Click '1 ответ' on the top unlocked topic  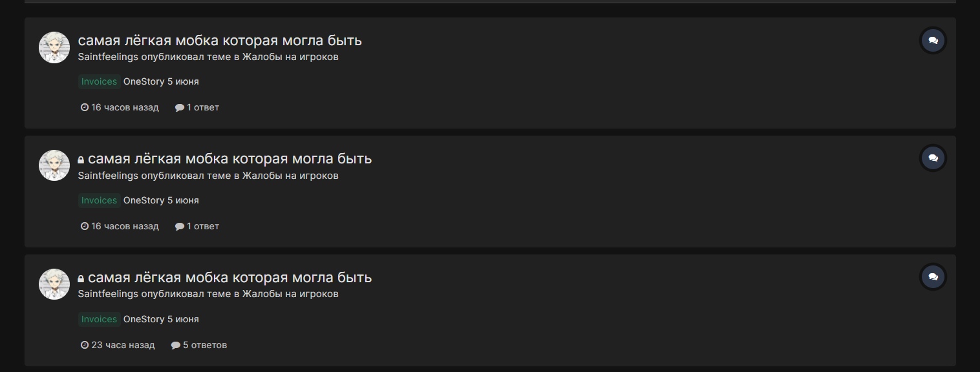[202, 107]
